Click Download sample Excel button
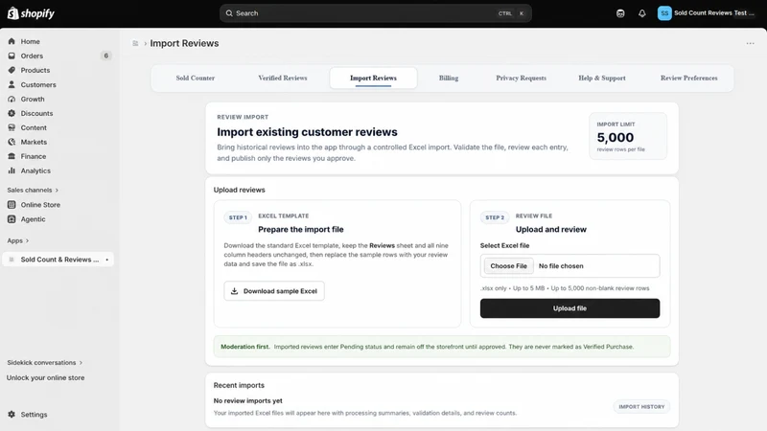767x431 pixels. 274,291
